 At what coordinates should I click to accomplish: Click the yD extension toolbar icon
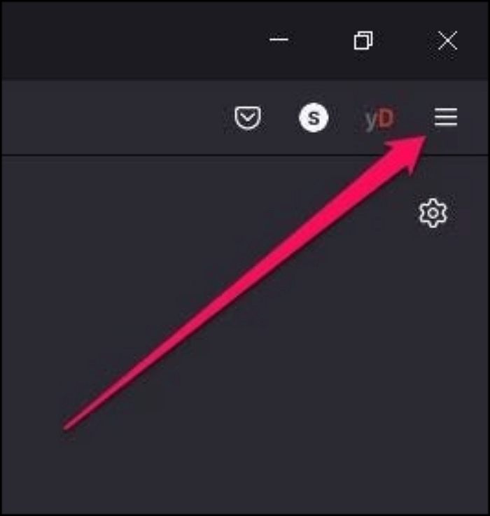pos(379,118)
